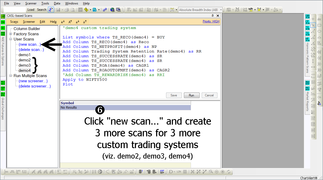Viewport: 323px width, 180px height.
Task: Open the MKT REP report icon
Action: (308, 88)
